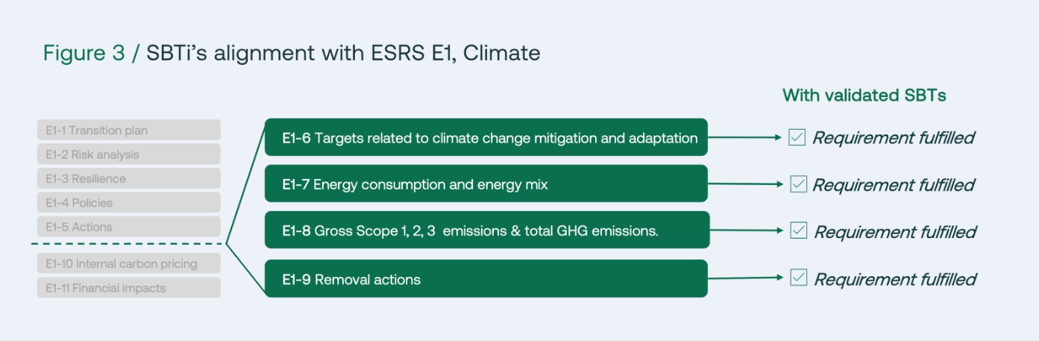Image resolution: width=1039 pixels, height=341 pixels.
Task: Click the arrow pointing from E1-7 bar
Action: (x=744, y=184)
